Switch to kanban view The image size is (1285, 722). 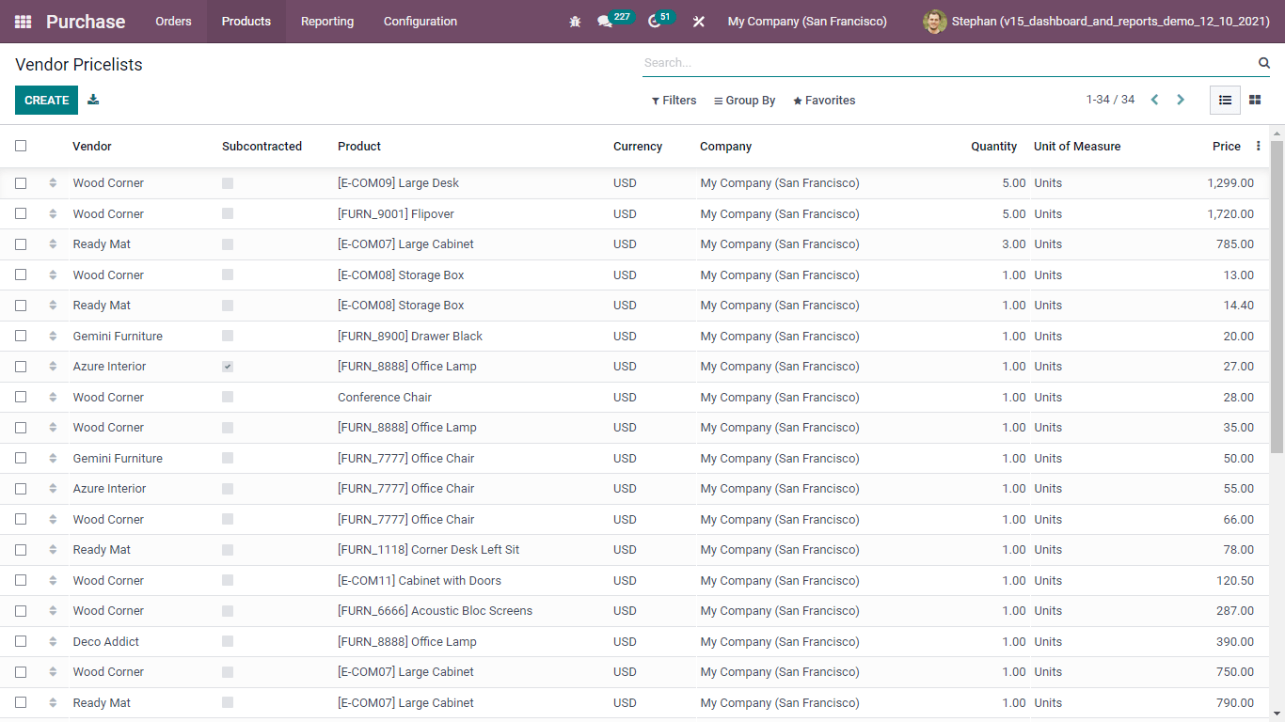[1255, 100]
